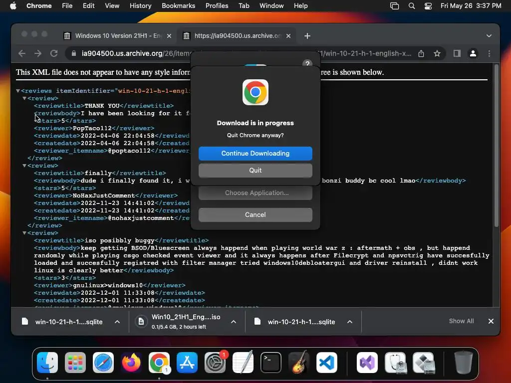Close the Windows 10 Version 21H1 tab
This screenshot has height=383, width=511.
point(169,36)
